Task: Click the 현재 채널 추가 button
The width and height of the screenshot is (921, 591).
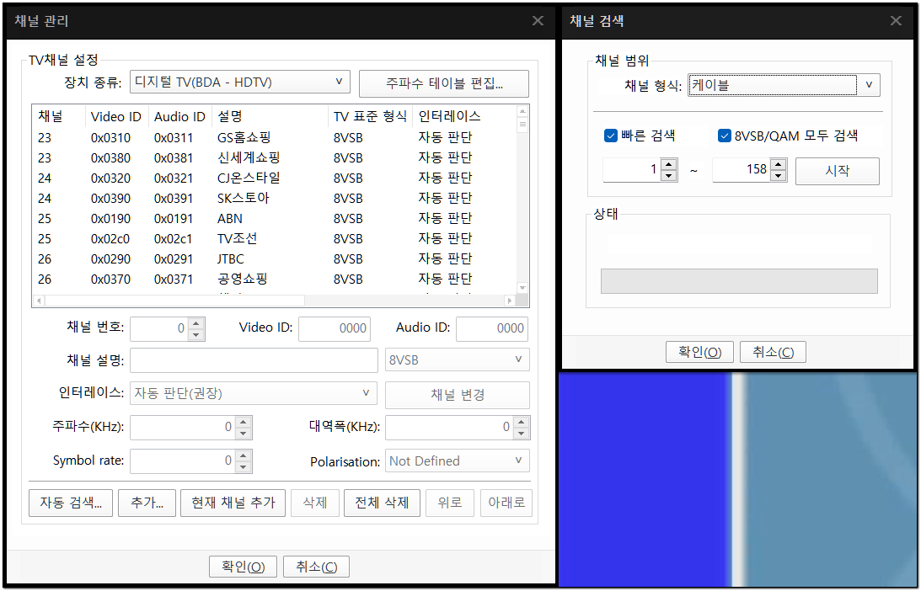Action: point(233,503)
